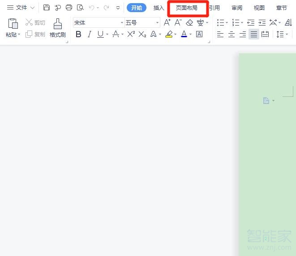The width and height of the screenshot is (296, 256).
Task: Apply subscript formatting
Action: [x=142, y=34]
